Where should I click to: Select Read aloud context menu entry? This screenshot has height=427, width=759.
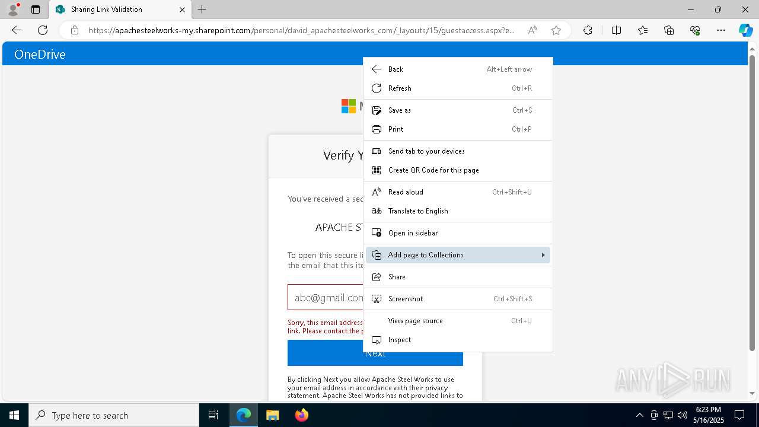pyautogui.click(x=458, y=192)
